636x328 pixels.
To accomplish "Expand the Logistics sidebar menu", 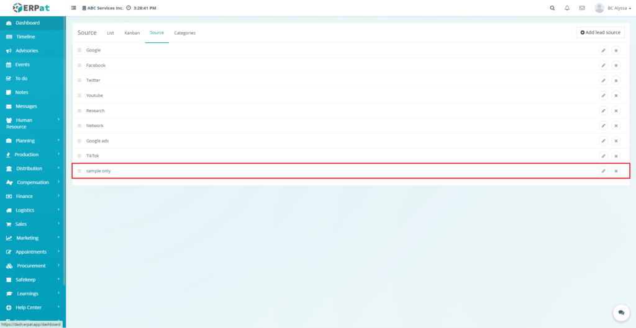I will [x=33, y=210].
